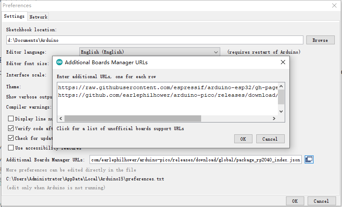This screenshot has height=207, width=342.
Task: Open the Editor language dropdown
Action: pyautogui.click(x=150, y=52)
